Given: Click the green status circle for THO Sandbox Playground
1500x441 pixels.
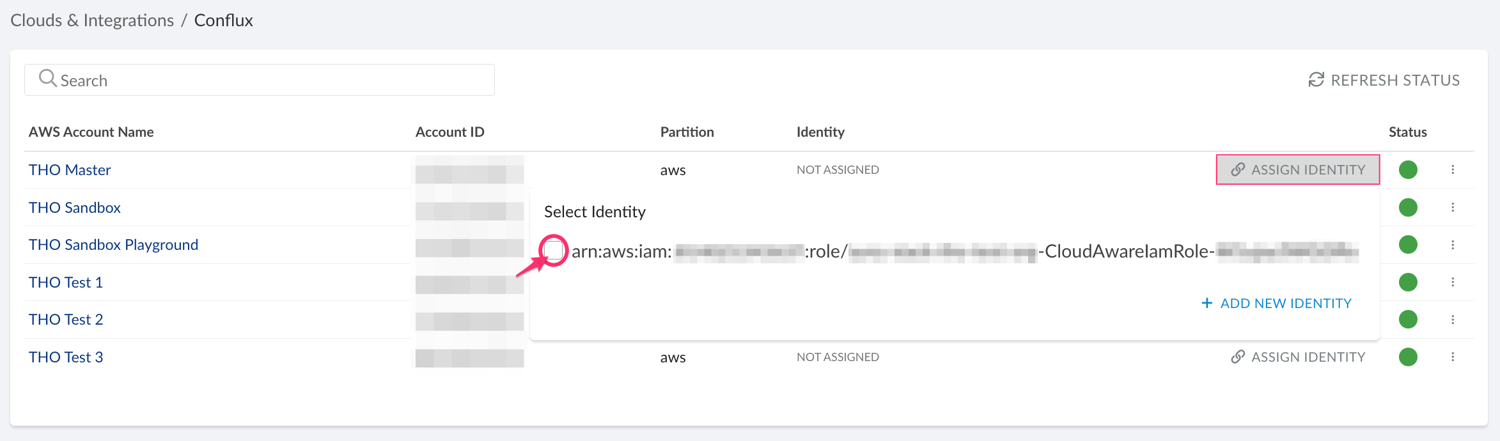Looking at the screenshot, I should [x=1408, y=244].
